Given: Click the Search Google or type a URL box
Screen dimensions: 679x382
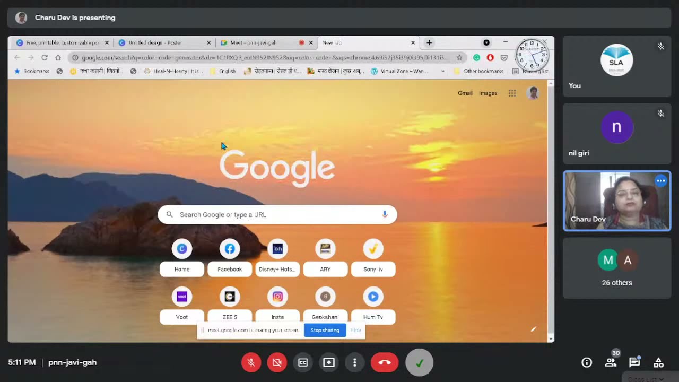Looking at the screenshot, I should pyautogui.click(x=277, y=214).
